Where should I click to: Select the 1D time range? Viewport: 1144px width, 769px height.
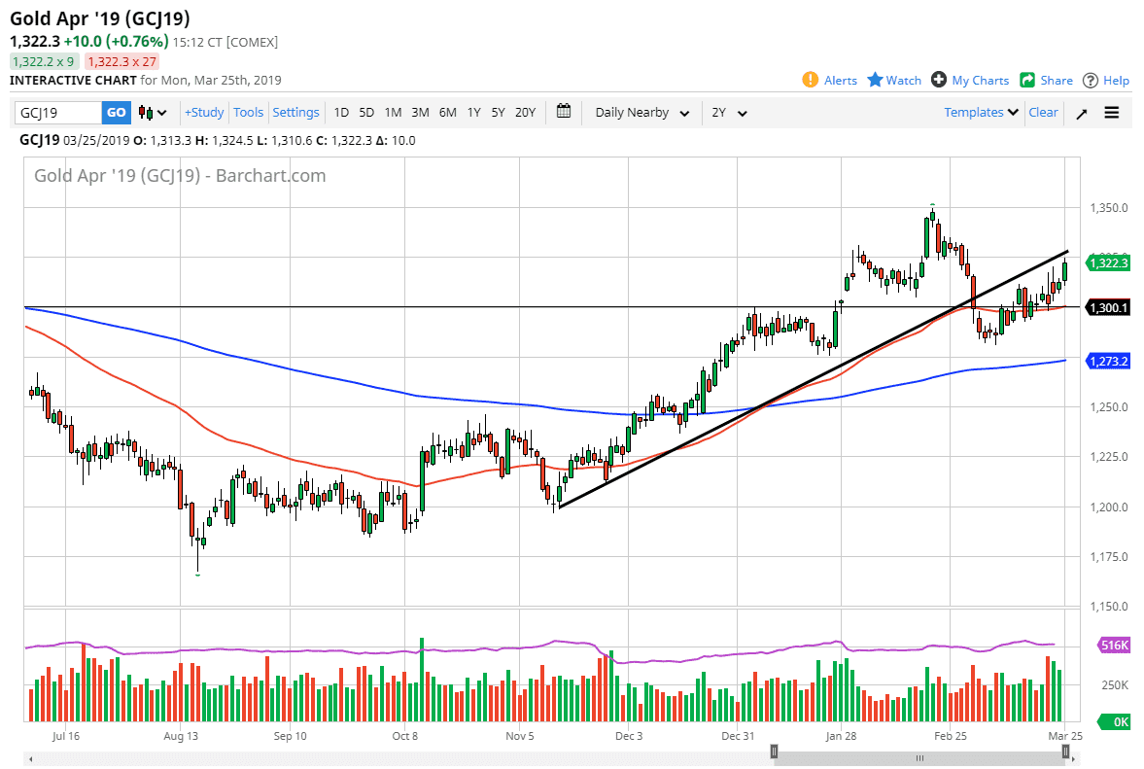(341, 113)
